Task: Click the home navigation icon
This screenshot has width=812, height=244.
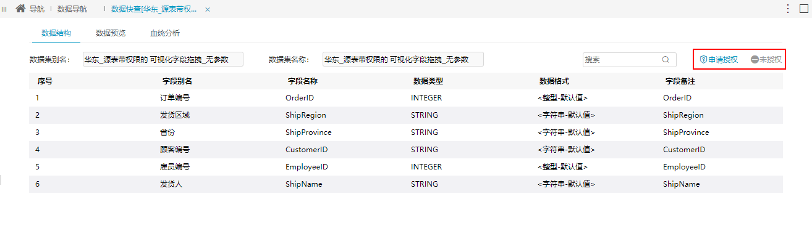Action: coord(20,9)
